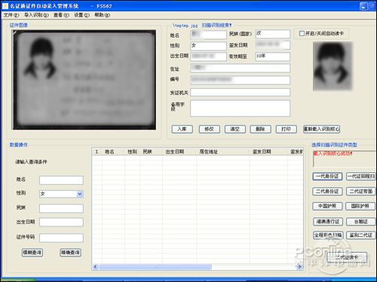Click the 出生日期 table column header
The width and height of the screenshot is (377, 282).
tap(179, 152)
